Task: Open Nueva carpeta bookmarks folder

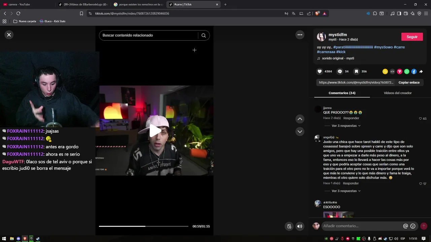Action: pyautogui.click(x=25, y=21)
